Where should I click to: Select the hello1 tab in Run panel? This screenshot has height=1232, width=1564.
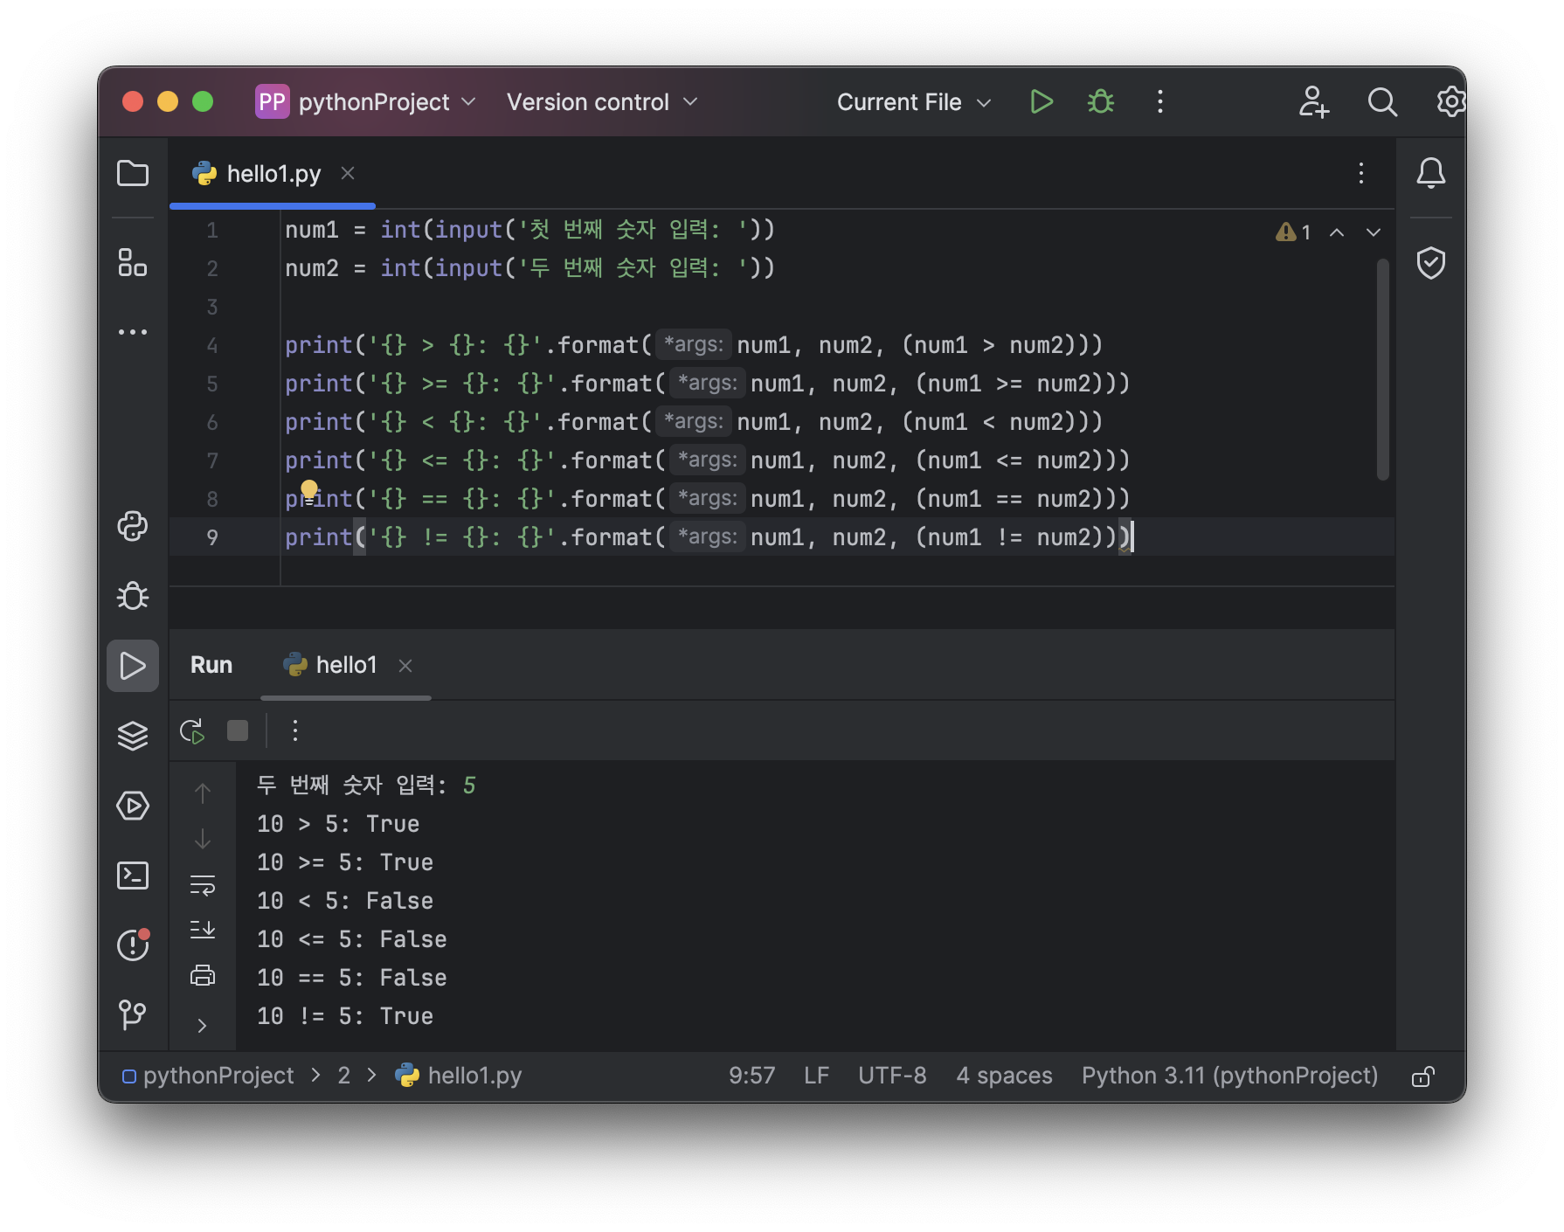tap(345, 666)
